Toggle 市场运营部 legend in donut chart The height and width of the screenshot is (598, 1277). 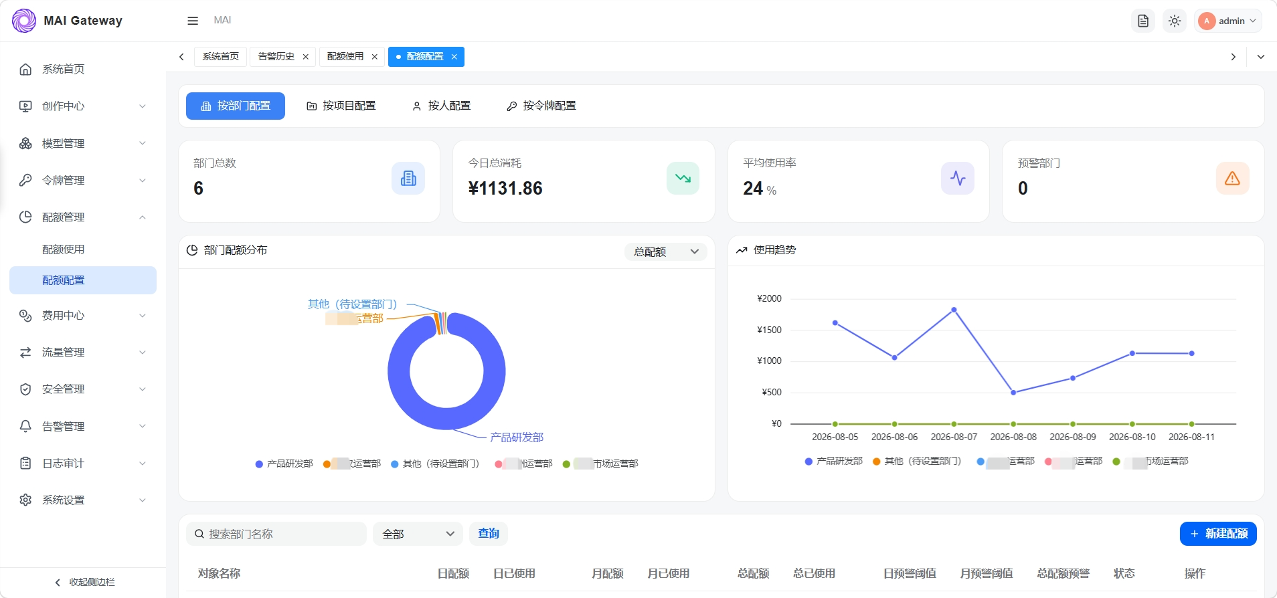[600, 464]
